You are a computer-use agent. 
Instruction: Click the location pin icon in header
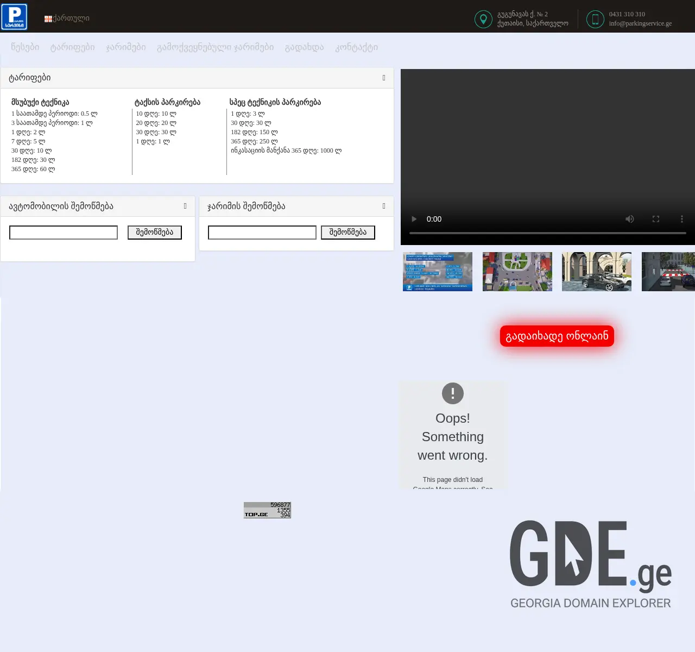(483, 19)
